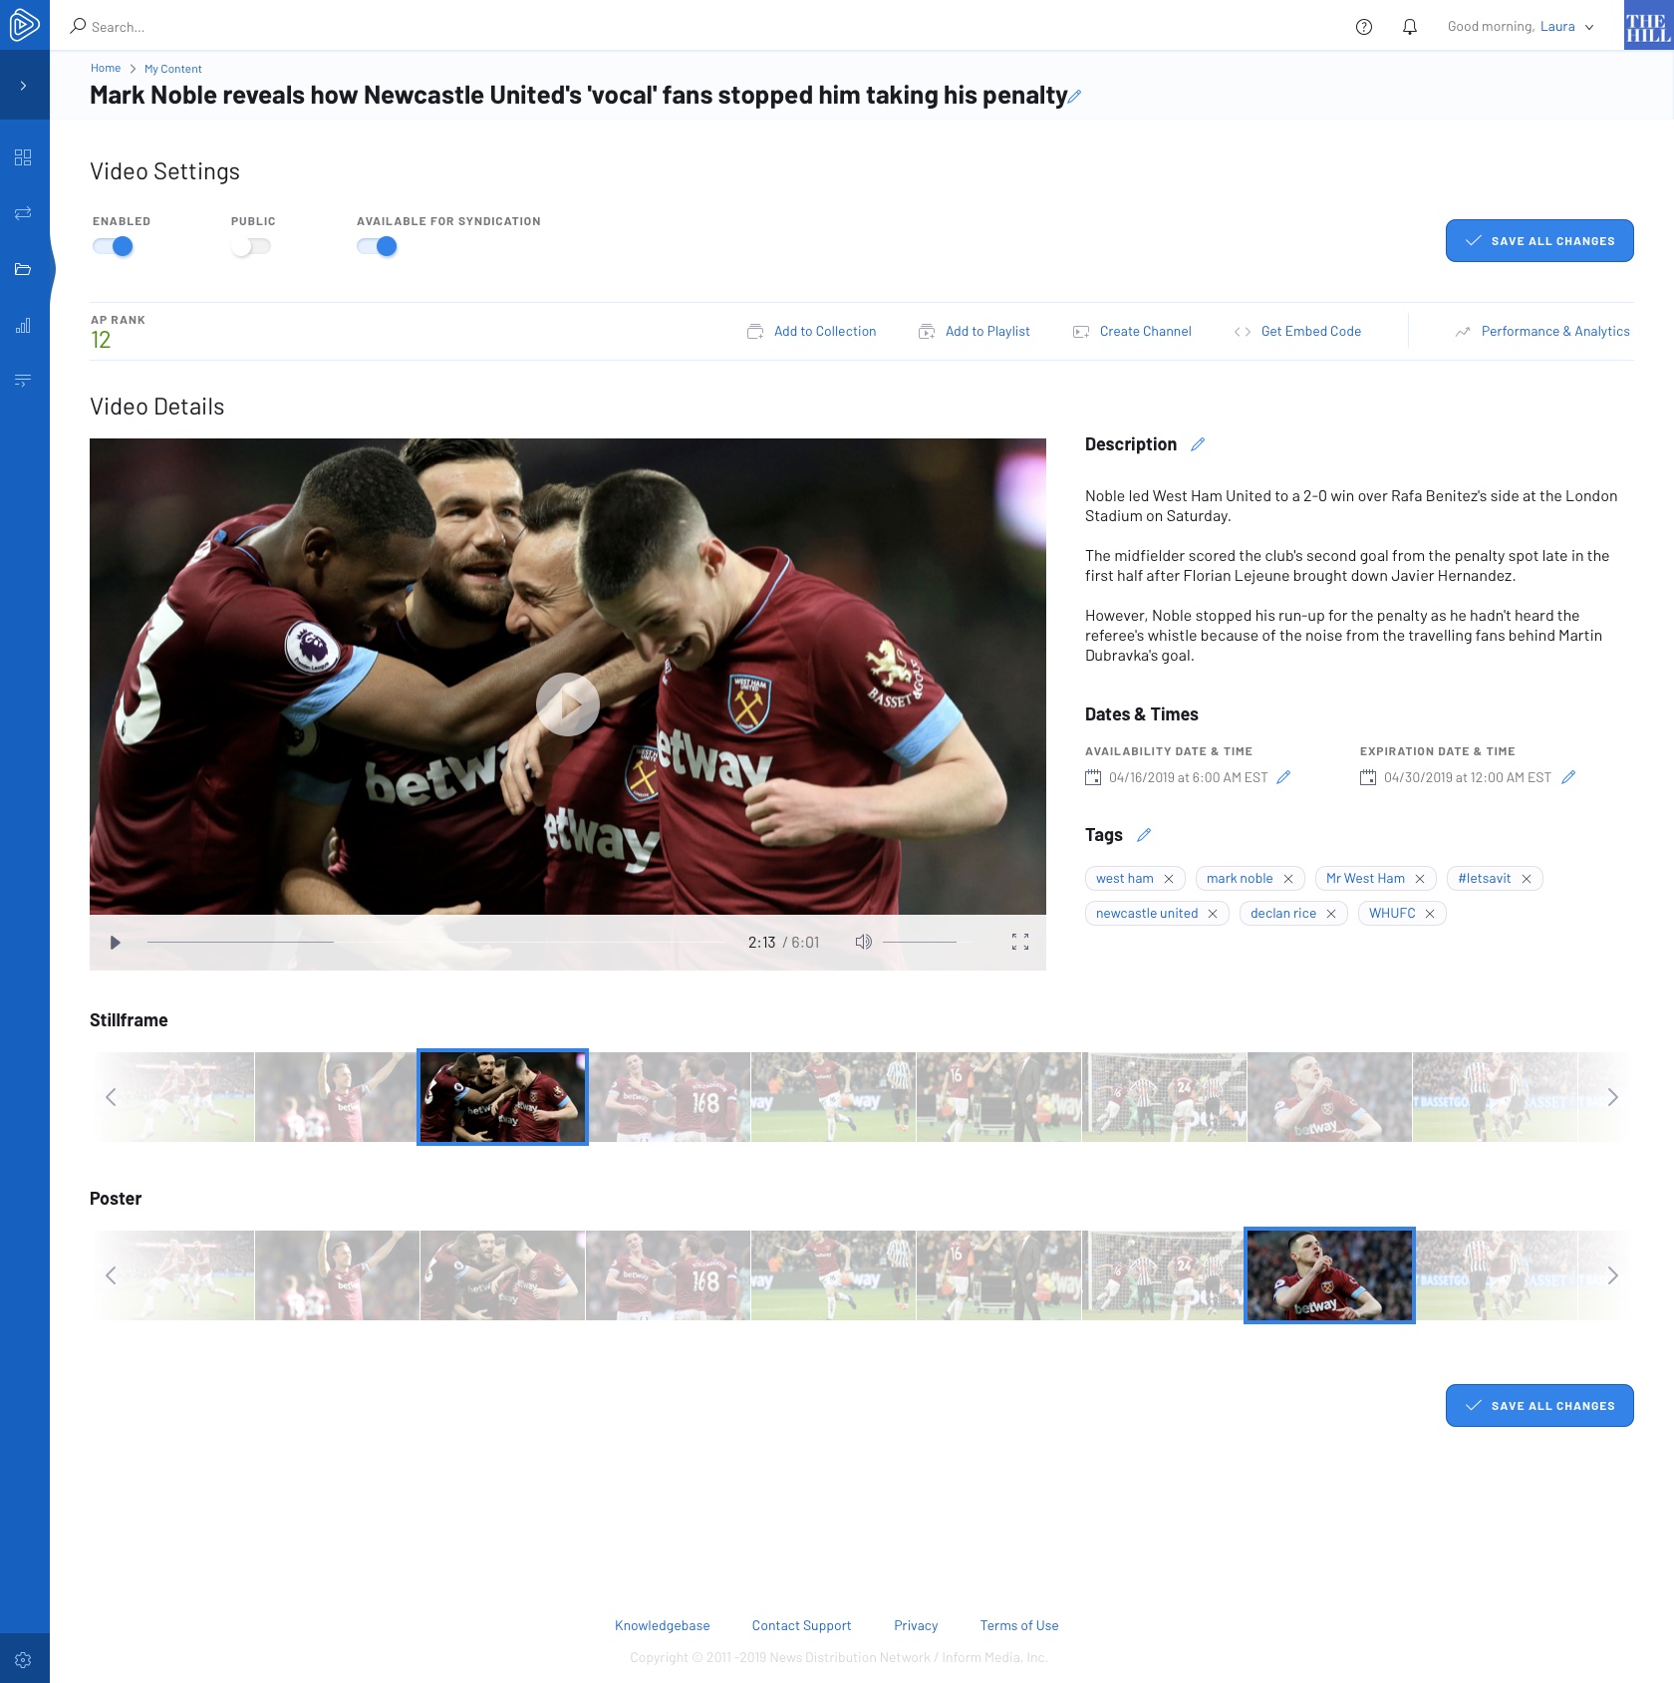Open Terms of Use footer link
The height and width of the screenshot is (1683, 1674).
tap(1019, 1626)
